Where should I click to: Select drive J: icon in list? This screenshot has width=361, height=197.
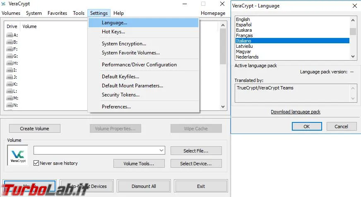[x=10, y=77]
